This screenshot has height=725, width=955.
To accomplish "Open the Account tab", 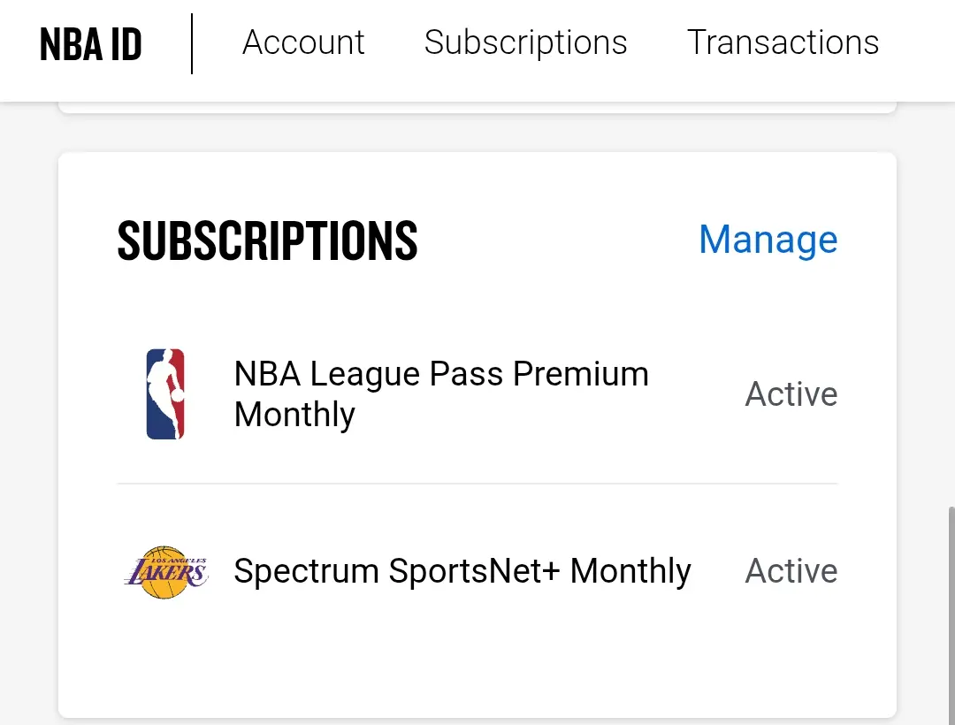I will coord(303,42).
